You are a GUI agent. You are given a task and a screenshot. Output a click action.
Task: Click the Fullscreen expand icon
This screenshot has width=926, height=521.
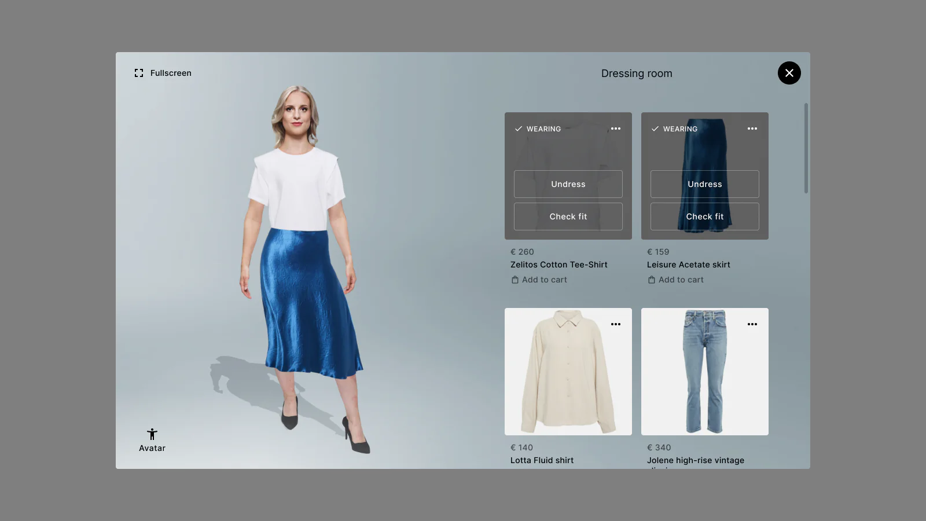coord(139,73)
